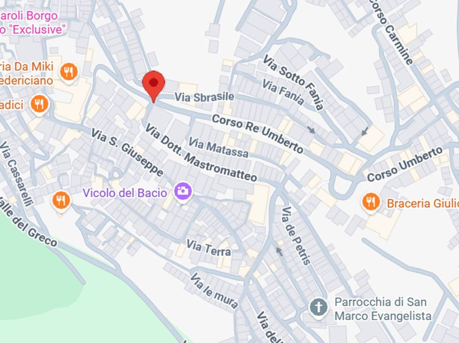Click the Da Miki restaurant icon

[69, 72]
